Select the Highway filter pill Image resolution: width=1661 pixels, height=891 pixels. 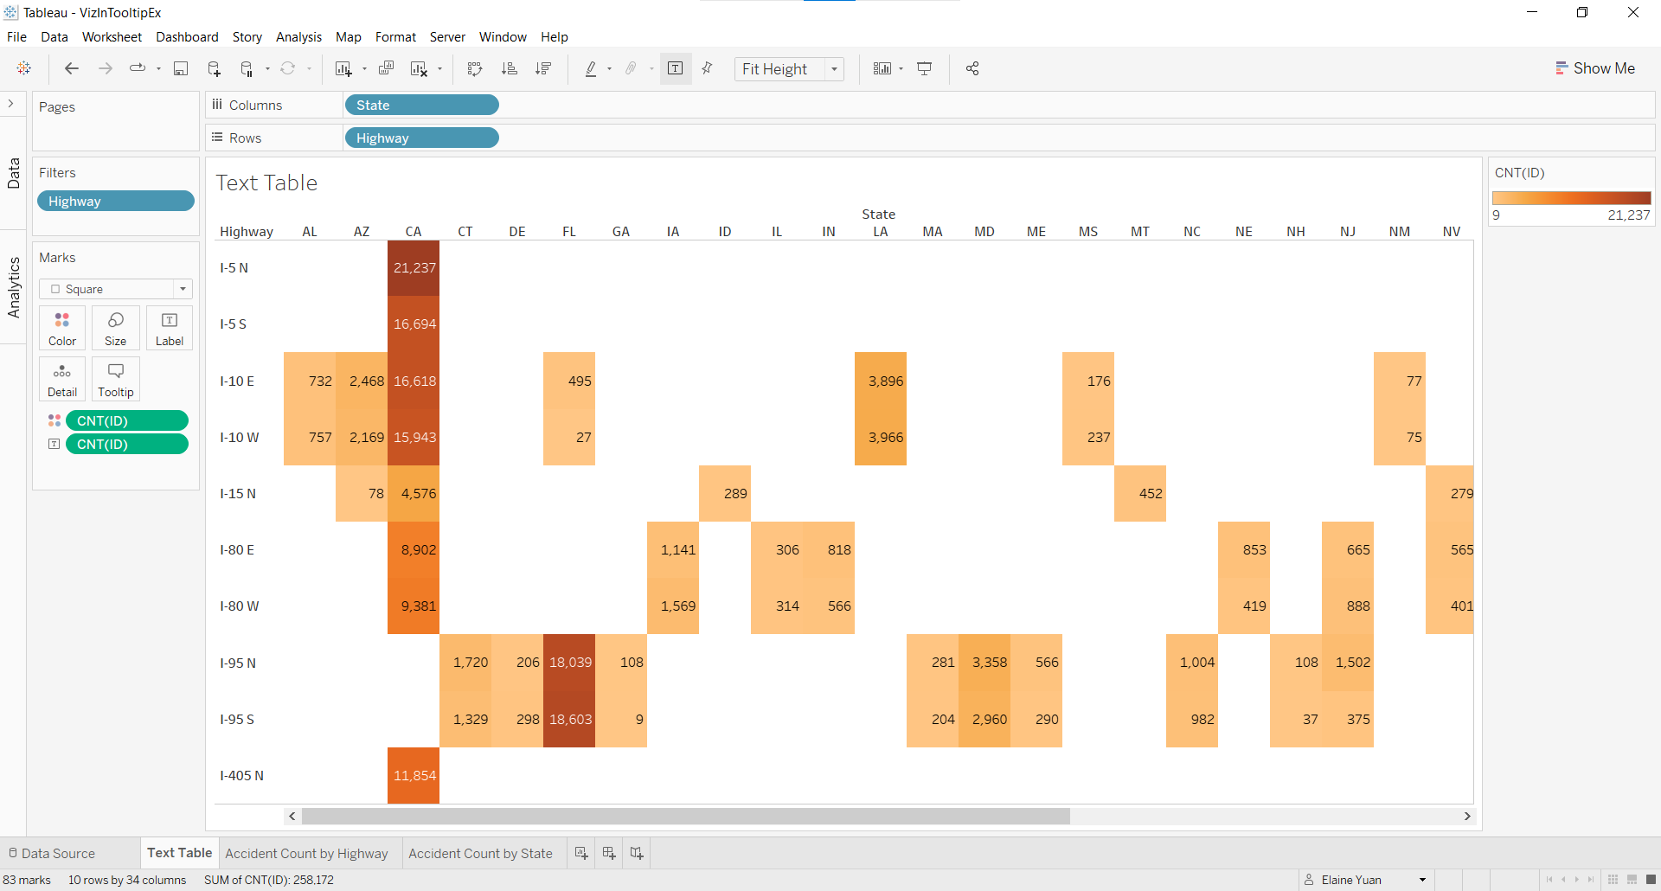click(x=116, y=201)
